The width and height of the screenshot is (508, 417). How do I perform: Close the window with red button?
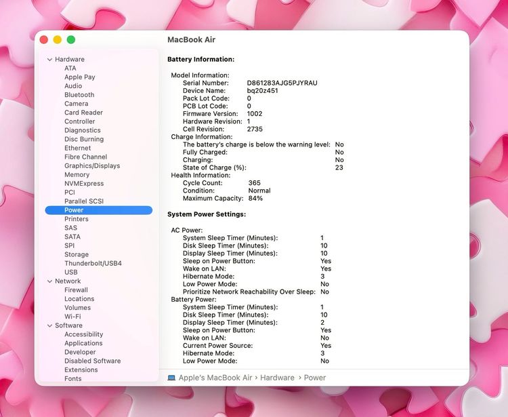coord(44,39)
